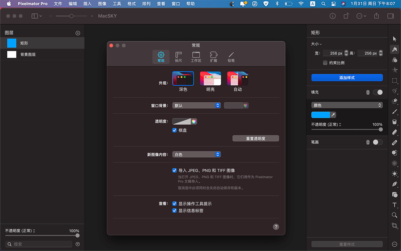Enable the 约束比例 checkbox
The width and height of the screenshot is (401, 251).
point(325,63)
